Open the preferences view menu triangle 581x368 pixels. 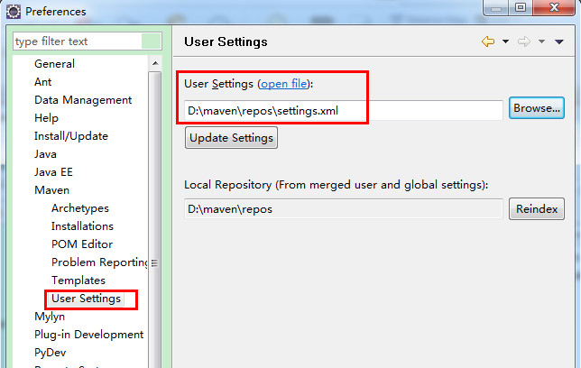pos(560,41)
